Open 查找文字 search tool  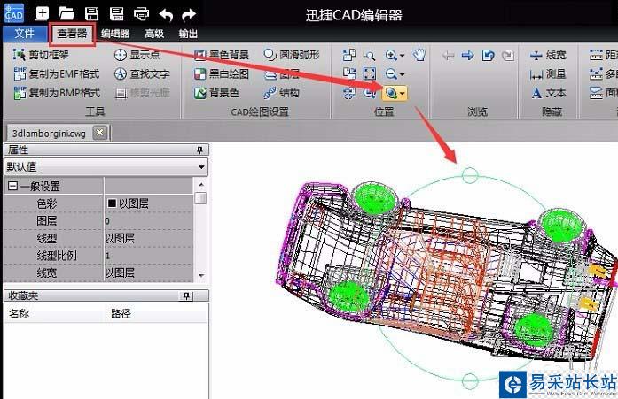click(142, 74)
